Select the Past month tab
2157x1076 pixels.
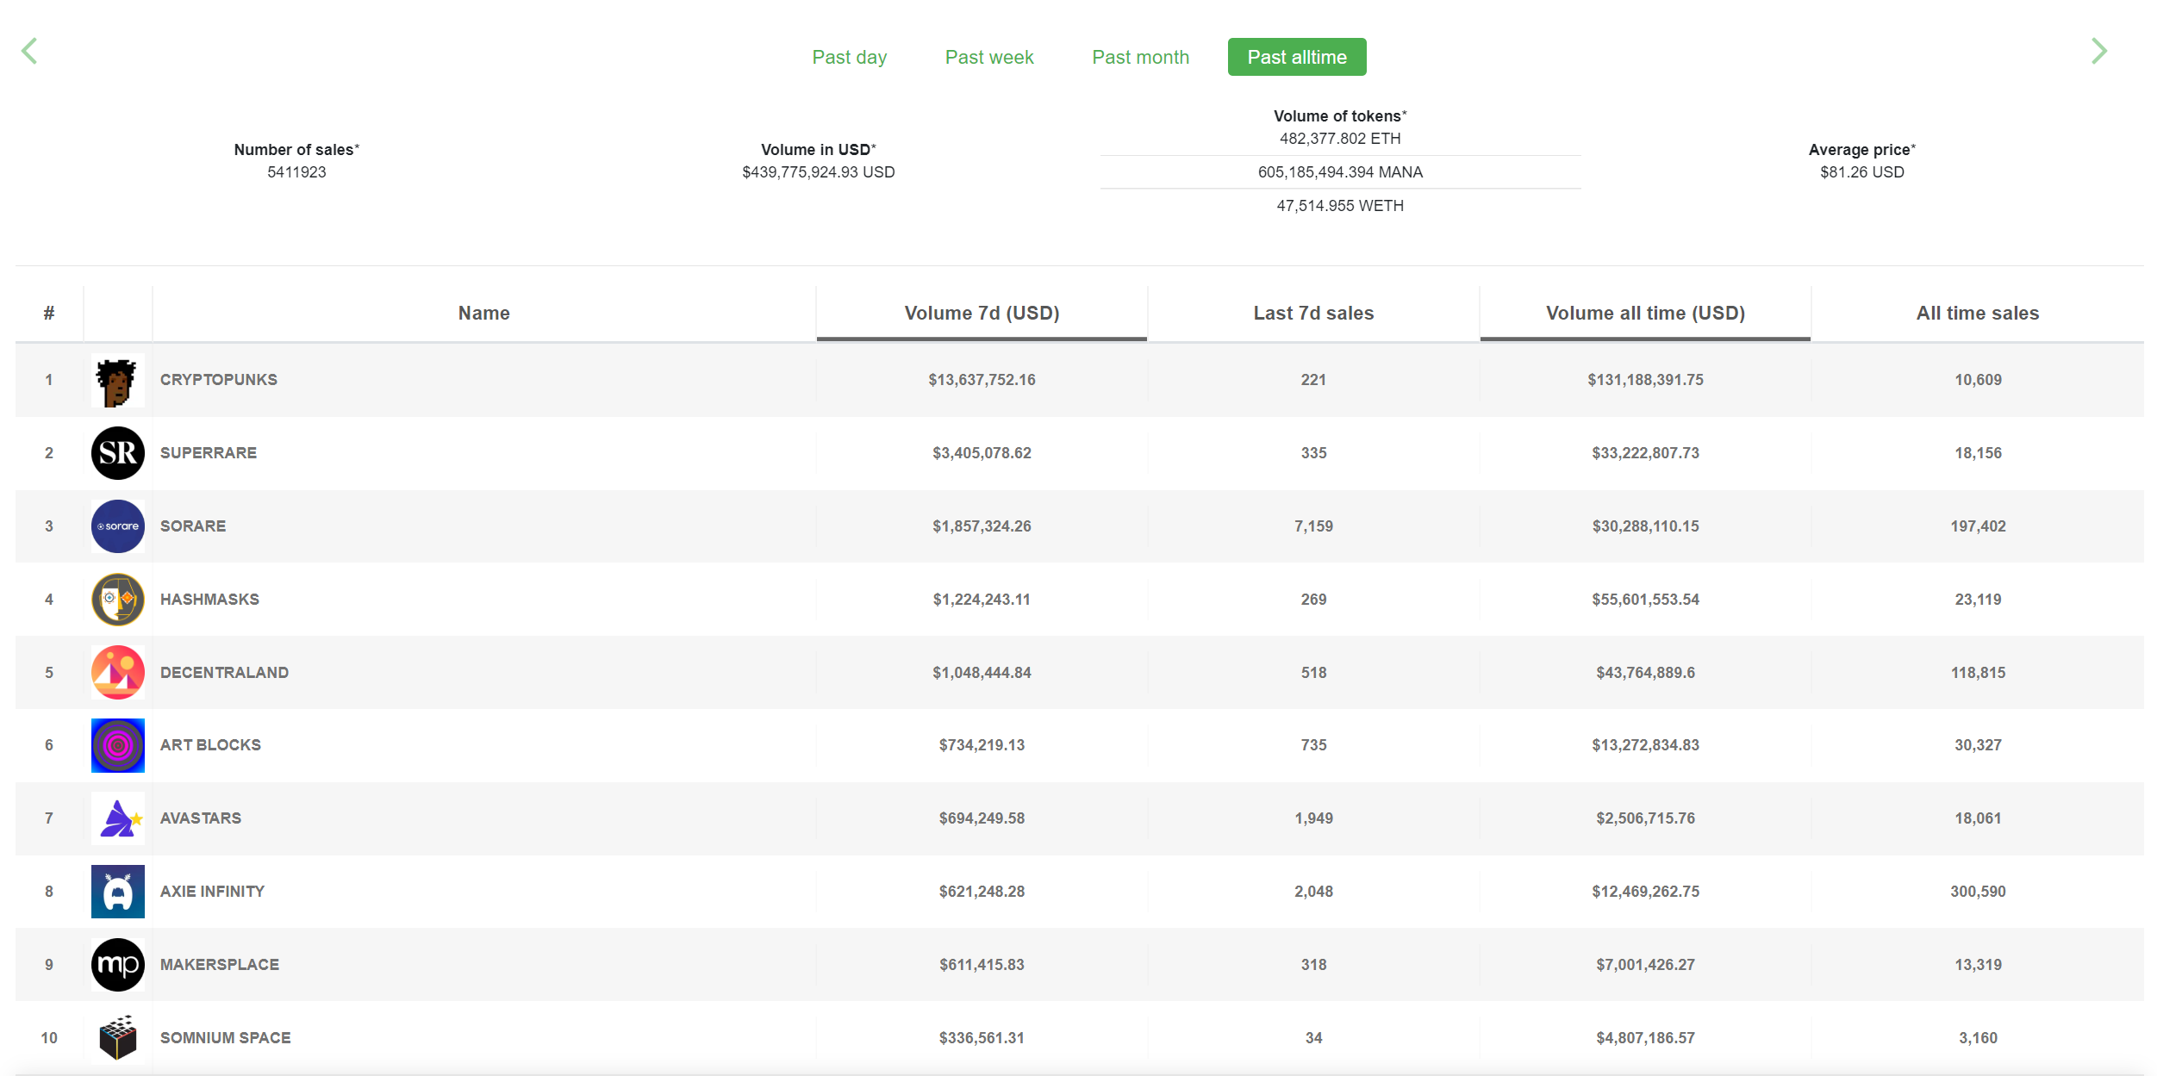click(x=1140, y=57)
